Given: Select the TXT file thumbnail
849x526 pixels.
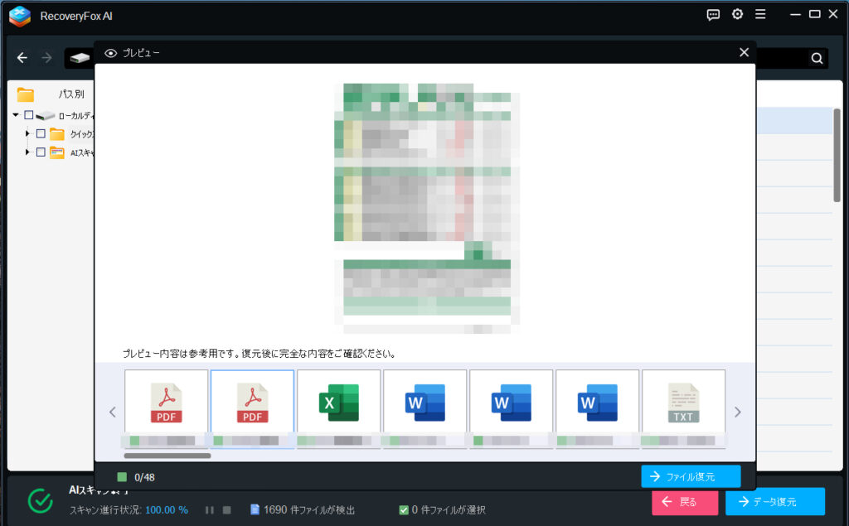Looking at the screenshot, I should [x=683, y=403].
